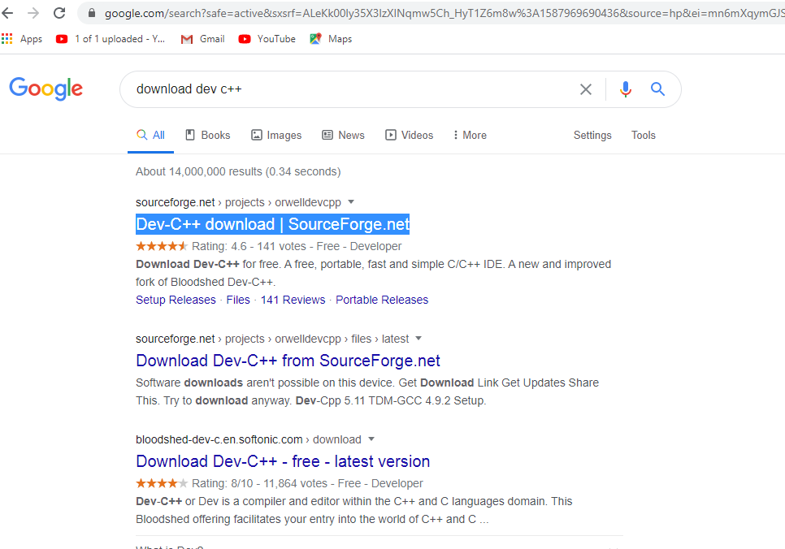Open search Tools
The height and width of the screenshot is (549, 785).
tap(644, 135)
